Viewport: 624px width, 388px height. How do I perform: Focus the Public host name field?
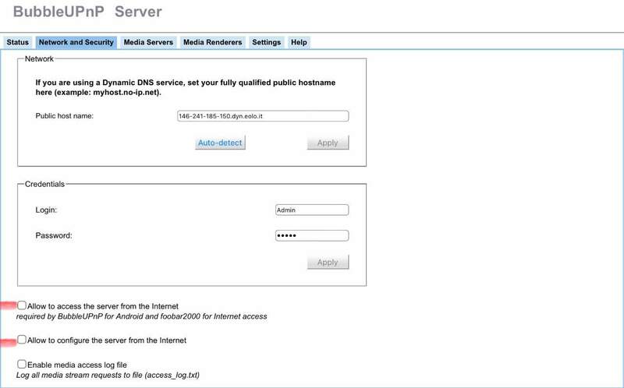[263, 116]
